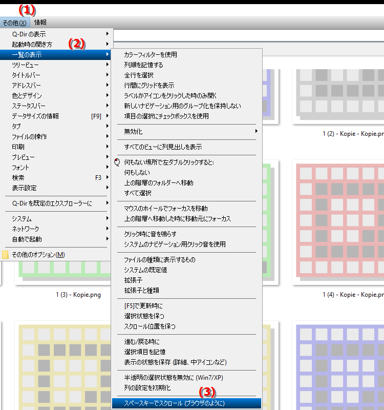Toggle 半透明の選択状態を無効に (Win7/XP)
Viewport: 384px width, 410px height.
click(x=186, y=378)
